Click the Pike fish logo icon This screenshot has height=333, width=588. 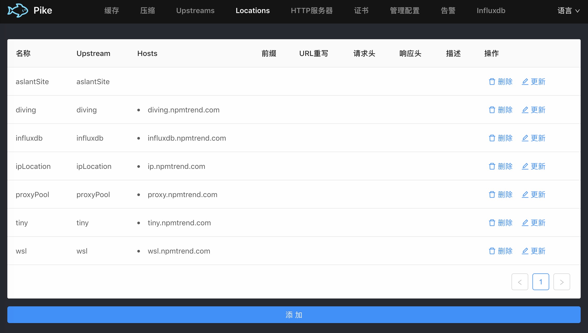click(18, 10)
